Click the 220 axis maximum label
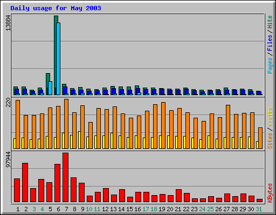 (x=8, y=102)
